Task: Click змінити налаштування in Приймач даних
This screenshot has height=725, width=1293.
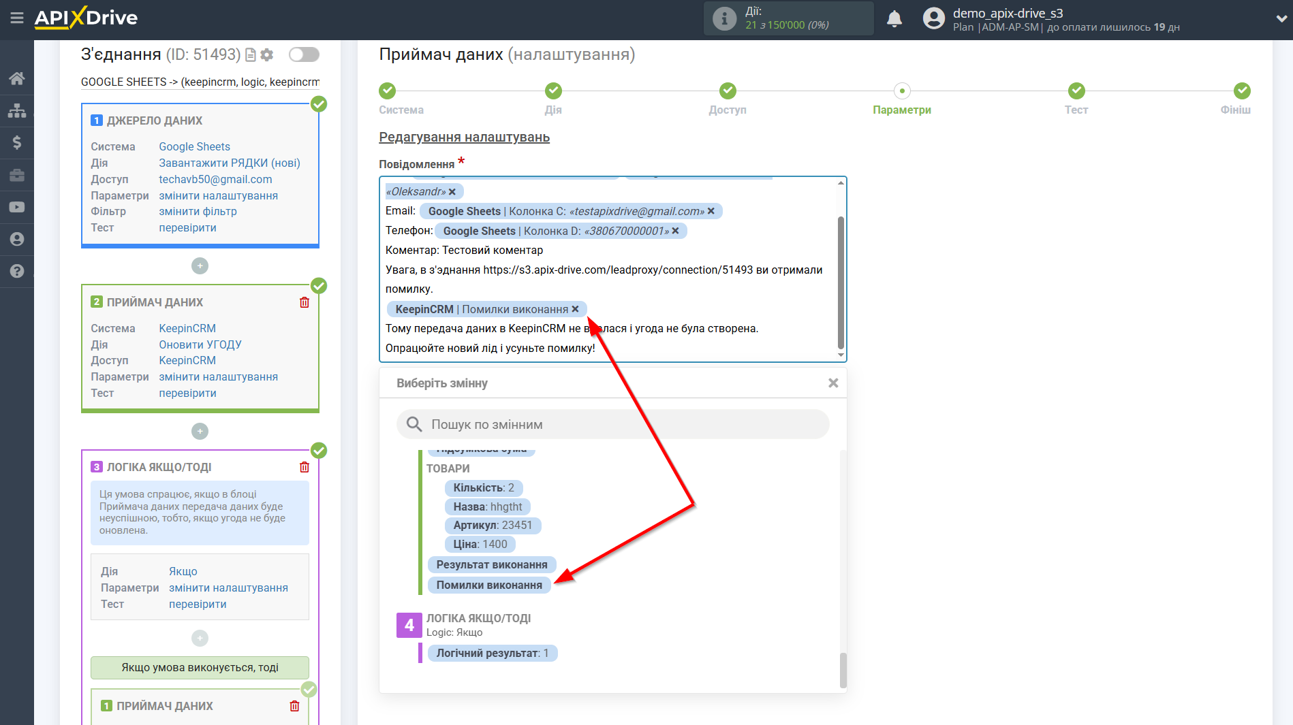Action: coord(218,376)
